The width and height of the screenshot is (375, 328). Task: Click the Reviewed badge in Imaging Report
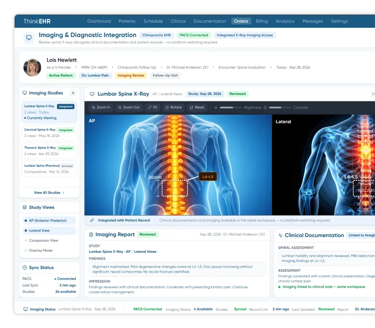[x=148, y=235]
